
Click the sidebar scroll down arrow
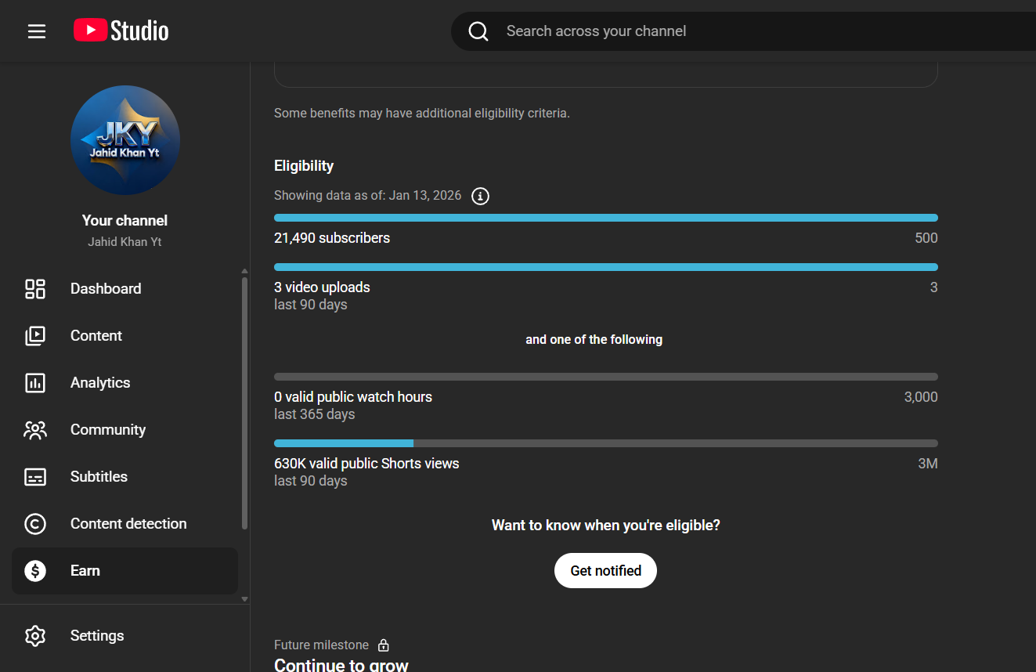244,599
